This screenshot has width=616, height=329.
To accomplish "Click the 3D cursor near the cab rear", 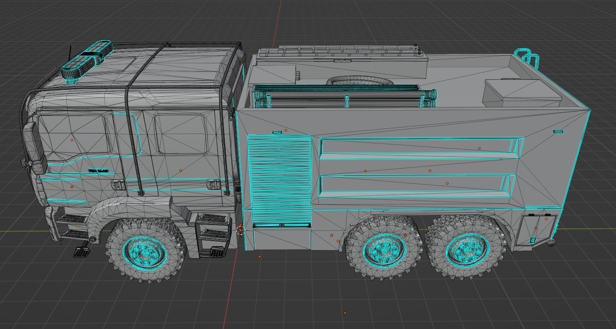I will pyautogui.click(x=240, y=230).
